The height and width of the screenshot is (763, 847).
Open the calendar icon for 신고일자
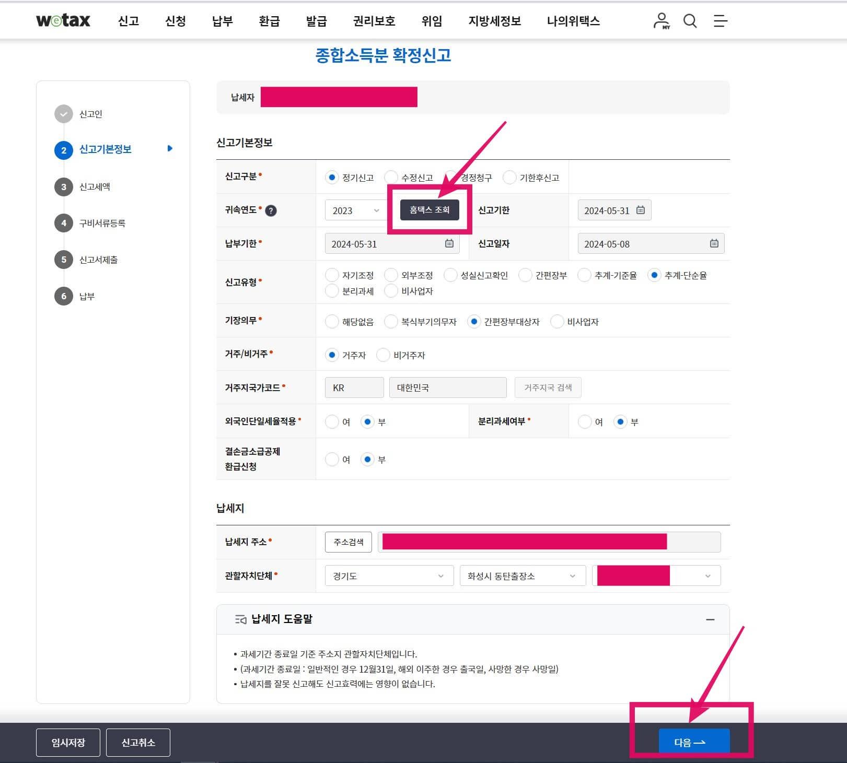(714, 243)
